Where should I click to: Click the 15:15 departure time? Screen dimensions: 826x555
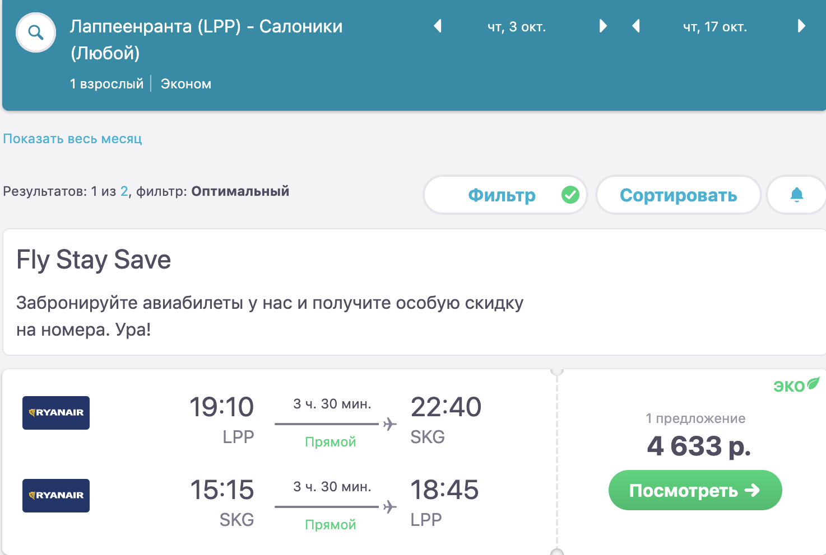[222, 490]
